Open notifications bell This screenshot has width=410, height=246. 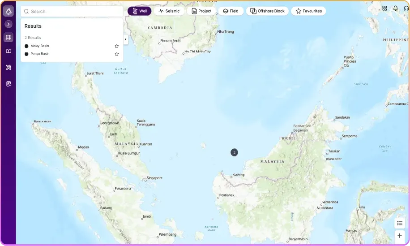395,9
